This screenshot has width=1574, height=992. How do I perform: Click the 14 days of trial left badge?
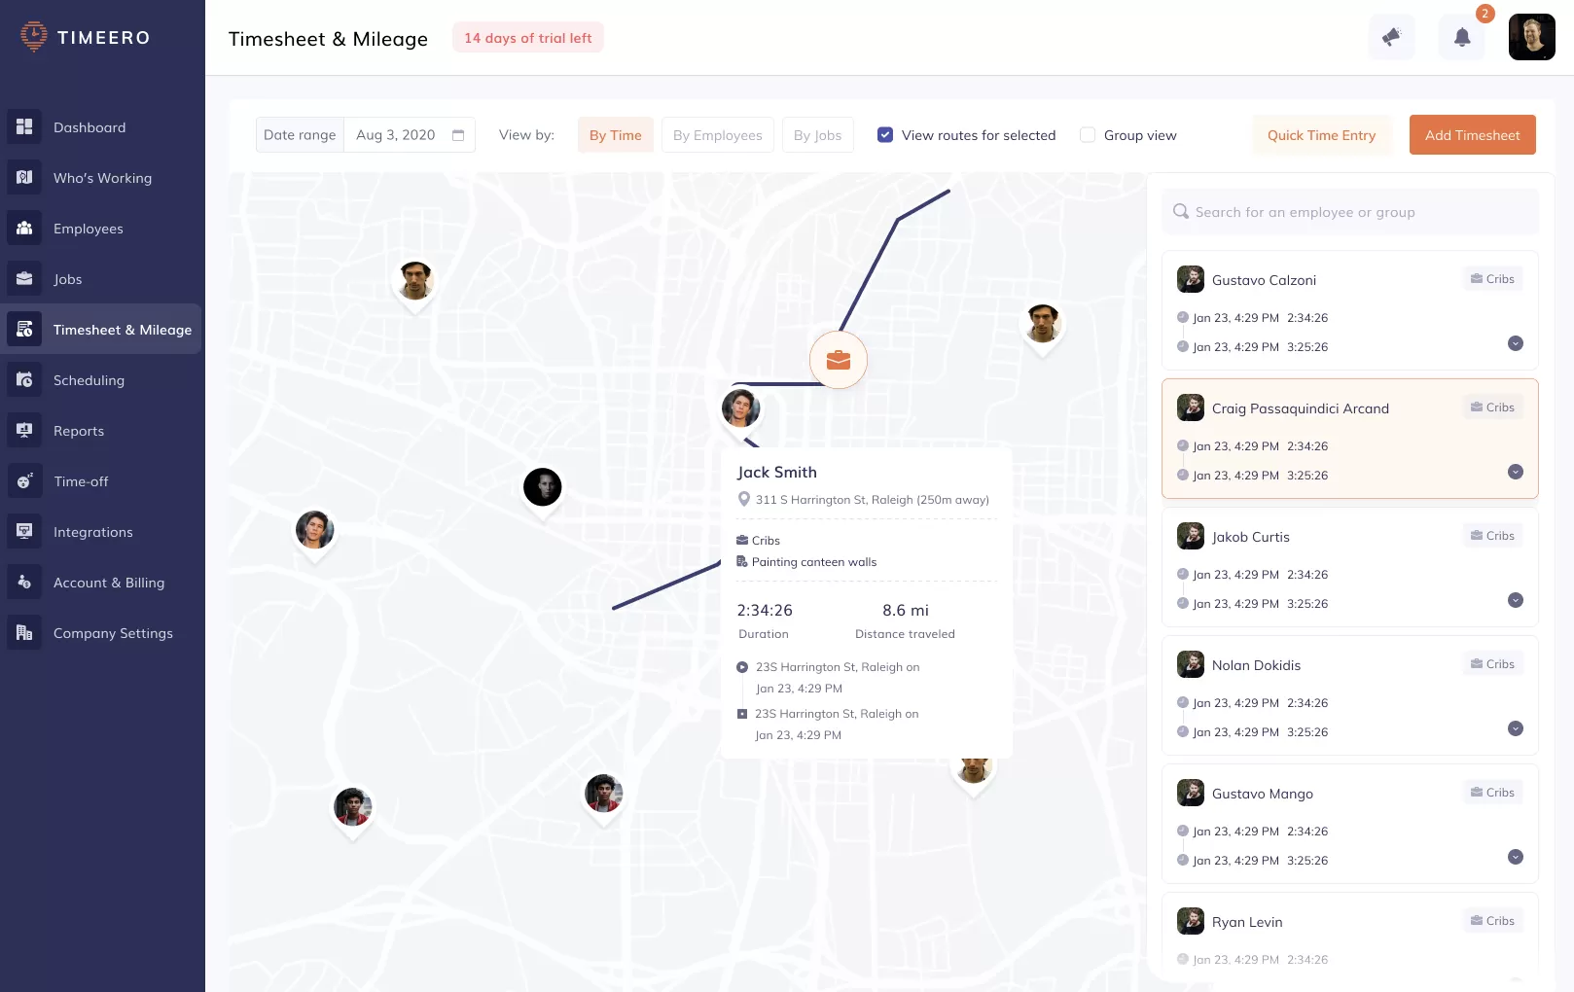coord(527,38)
